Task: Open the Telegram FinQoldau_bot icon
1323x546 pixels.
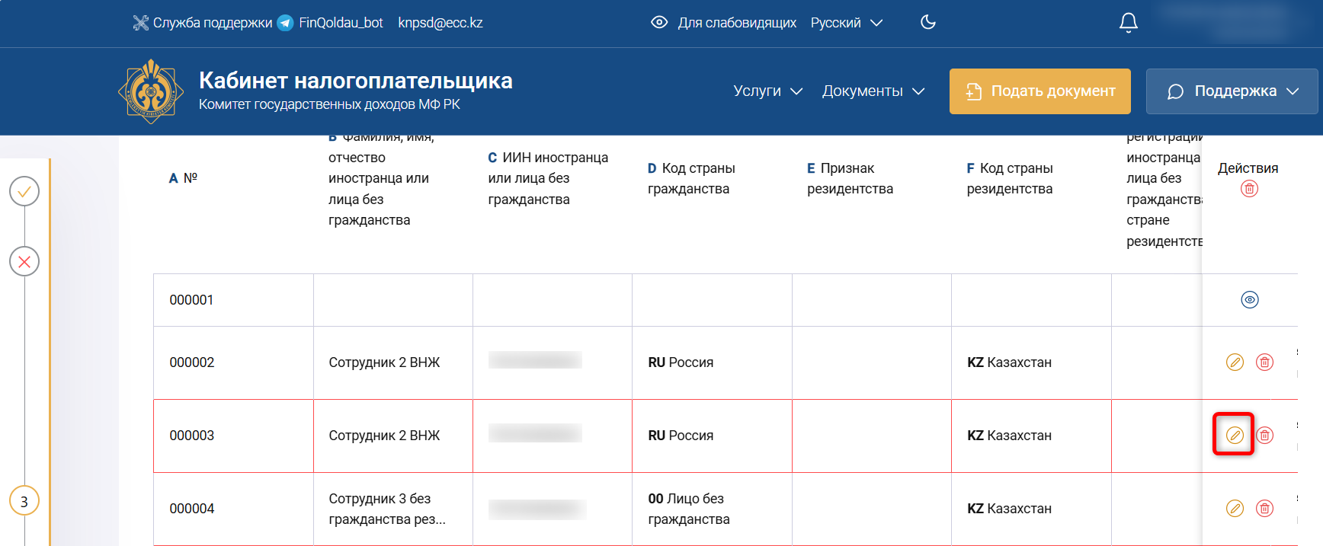Action: (x=285, y=23)
